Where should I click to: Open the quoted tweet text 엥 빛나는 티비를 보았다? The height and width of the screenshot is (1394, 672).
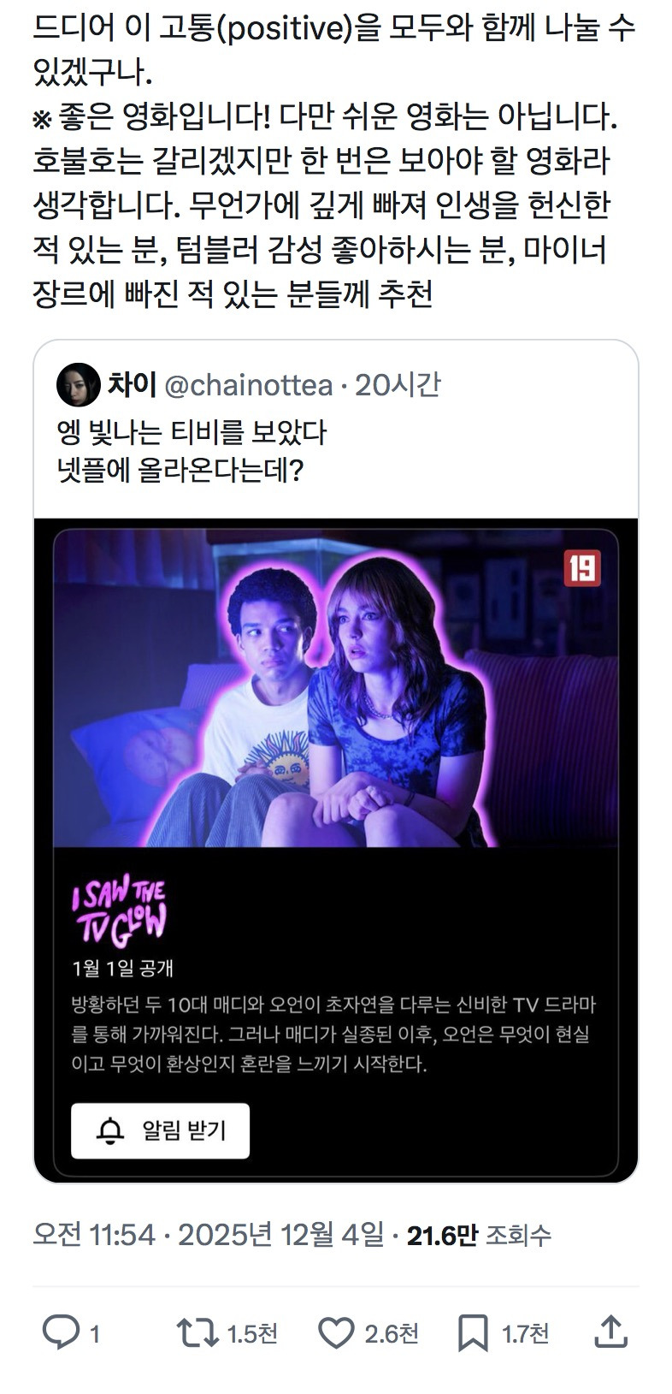(192, 432)
